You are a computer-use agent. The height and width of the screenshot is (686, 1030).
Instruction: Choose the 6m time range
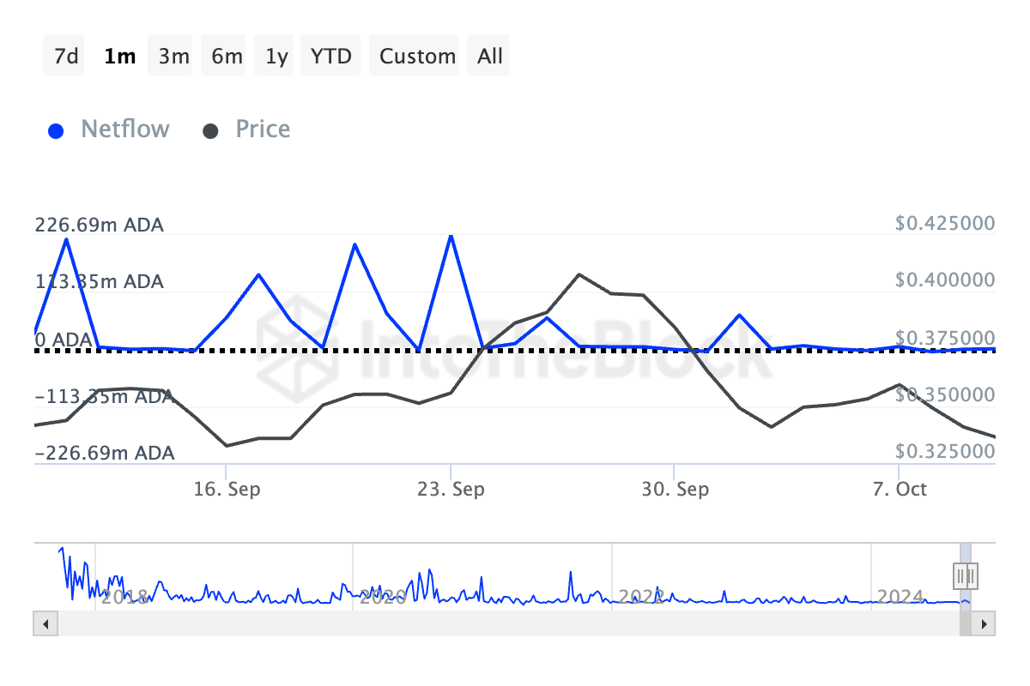[x=227, y=57]
